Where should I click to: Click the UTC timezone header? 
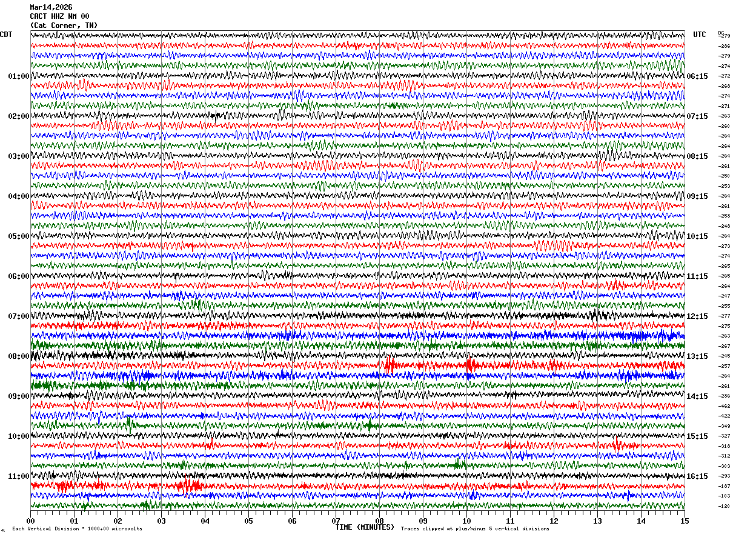(700, 35)
